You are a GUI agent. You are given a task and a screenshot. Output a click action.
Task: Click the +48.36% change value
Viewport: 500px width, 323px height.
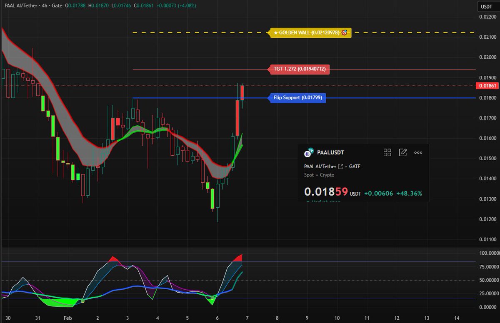[x=409, y=194]
